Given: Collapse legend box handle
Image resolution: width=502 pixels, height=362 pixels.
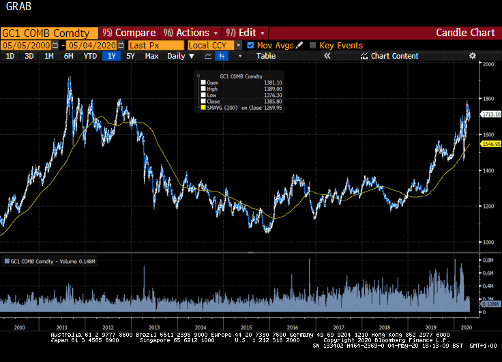Looking at the screenshot, I should pyautogui.click(x=198, y=76).
